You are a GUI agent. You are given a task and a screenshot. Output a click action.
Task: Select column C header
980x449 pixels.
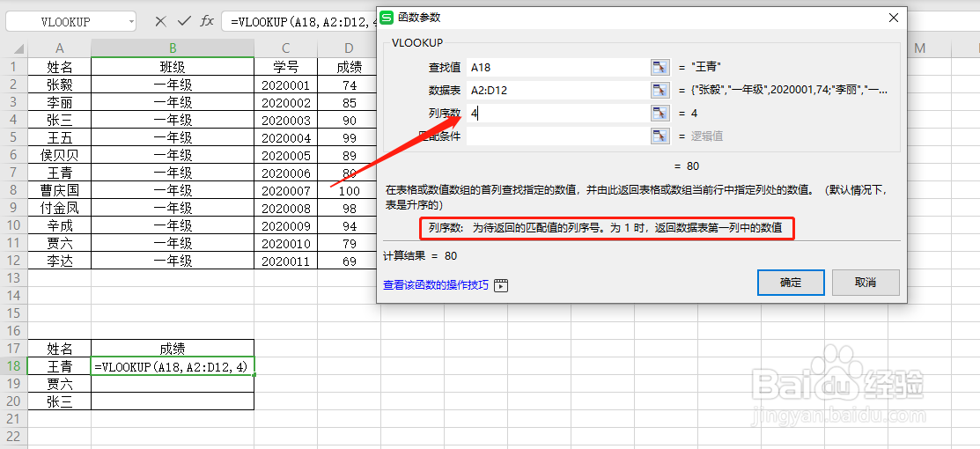tap(285, 48)
